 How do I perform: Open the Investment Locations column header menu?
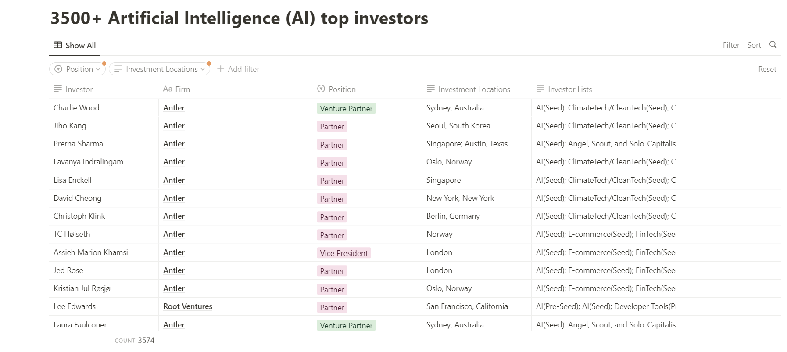point(468,89)
